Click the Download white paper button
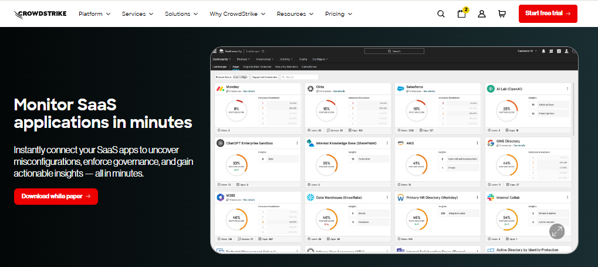Screen dimensions: 598x267 pyautogui.click(x=56, y=197)
